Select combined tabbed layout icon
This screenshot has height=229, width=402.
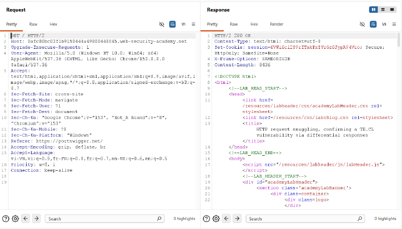(x=392, y=10)
